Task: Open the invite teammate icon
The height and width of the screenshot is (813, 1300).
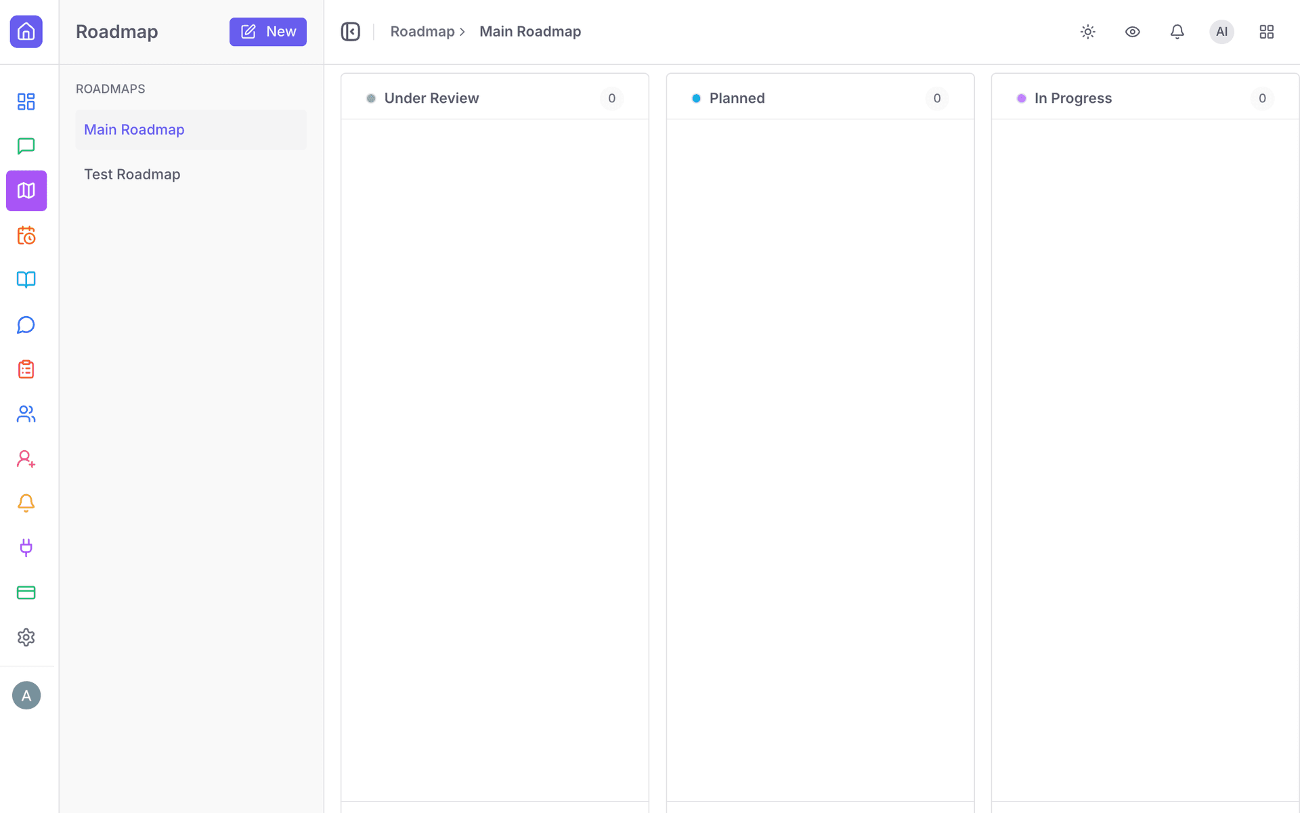Action: point(26,459)
